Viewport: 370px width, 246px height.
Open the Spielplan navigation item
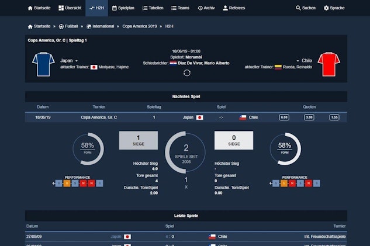tap(123, 8)
